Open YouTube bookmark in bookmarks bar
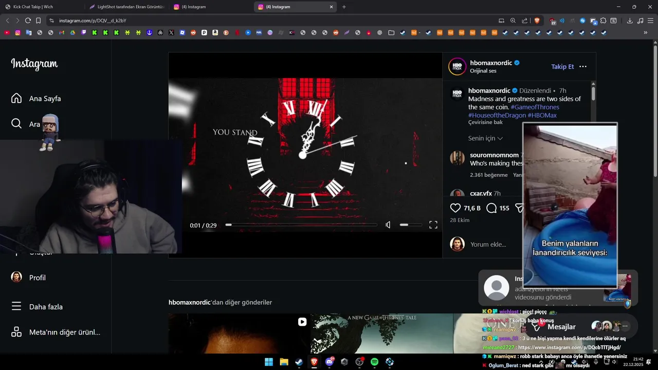The height and width of the screenshot is (370, 658). coord(7,32)
